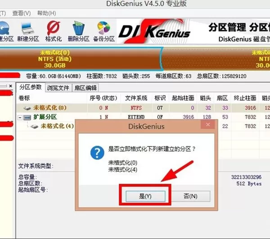Viewport: 270px width, 239px height.
Task: Click the NTFS cell in the first row
Action: 136,108
